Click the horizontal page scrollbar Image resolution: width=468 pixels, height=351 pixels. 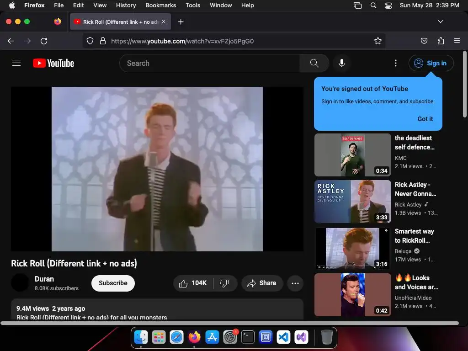pyautogui.click(x=229, y=323)
